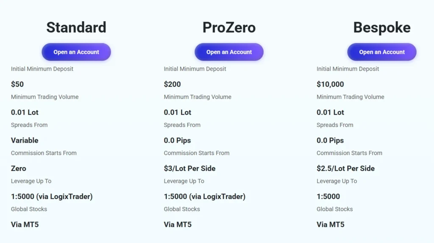Select the Variable spreads value
This screenshot has height=243, width=434.
(25, 140)
